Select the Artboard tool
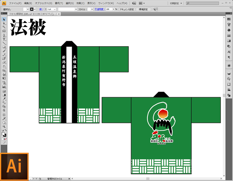The image size is (233, 181). coord(4,115)
